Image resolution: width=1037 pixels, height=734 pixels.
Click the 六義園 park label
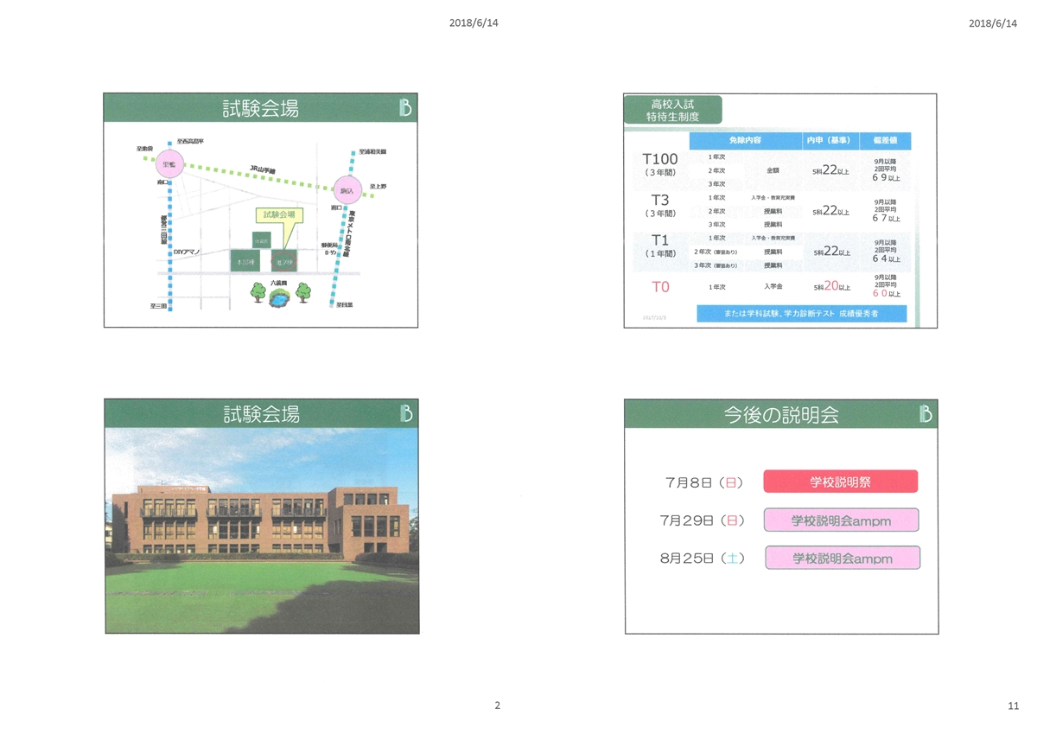[x=278, y=283]
